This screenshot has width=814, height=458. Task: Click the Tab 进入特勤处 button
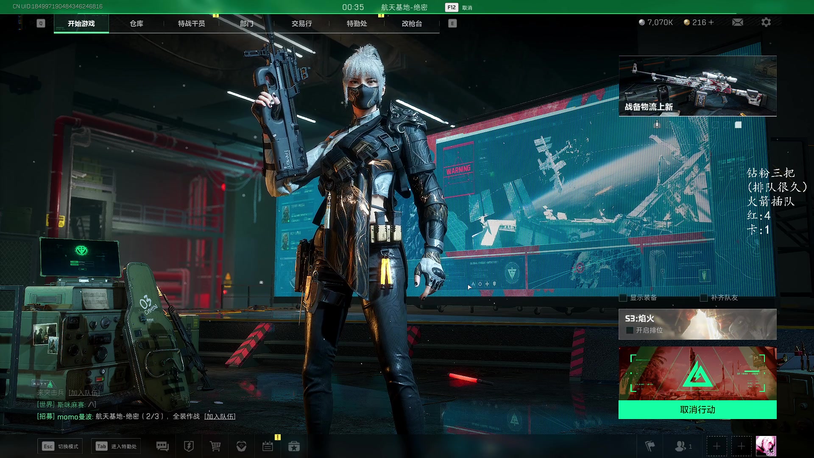[116, 446]
